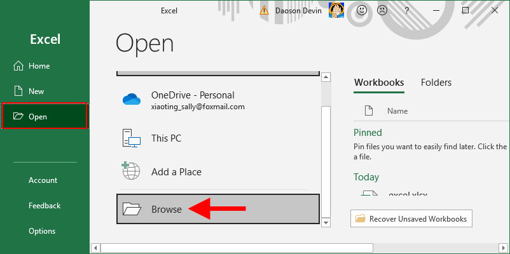Viewport: 510px width, 254px height.
Task: Go to the Home page in sidebar
Action: [x=45, y=66]
